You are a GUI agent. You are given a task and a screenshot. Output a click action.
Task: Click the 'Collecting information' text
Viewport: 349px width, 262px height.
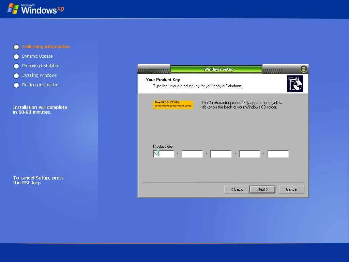pyautogui.click(x=46, y=46)
